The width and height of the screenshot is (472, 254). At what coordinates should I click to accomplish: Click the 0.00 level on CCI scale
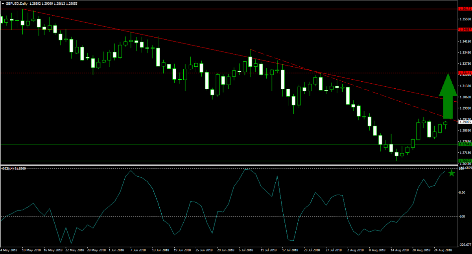(463, 192)
